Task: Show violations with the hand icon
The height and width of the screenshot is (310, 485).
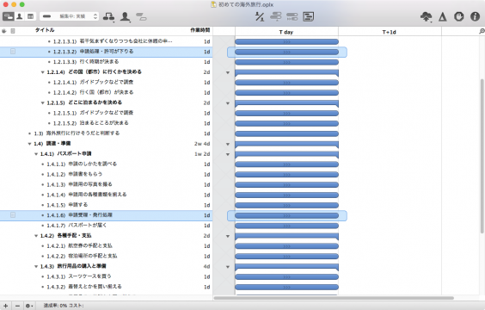Action: [458, 16]
